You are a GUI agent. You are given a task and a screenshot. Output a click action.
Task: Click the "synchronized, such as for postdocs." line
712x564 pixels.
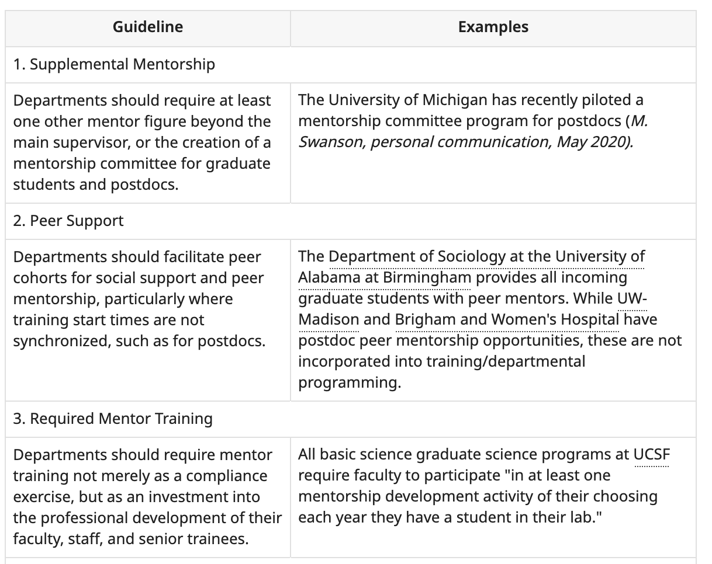point(139,341)
